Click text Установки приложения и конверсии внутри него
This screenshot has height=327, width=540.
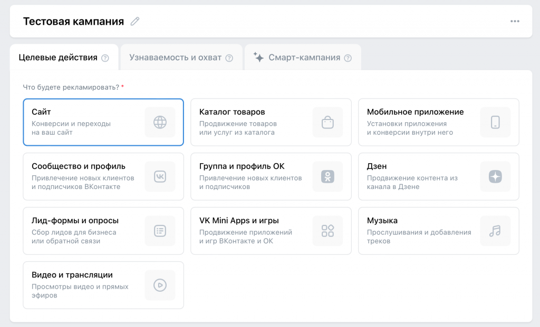(x=410, y=128)
